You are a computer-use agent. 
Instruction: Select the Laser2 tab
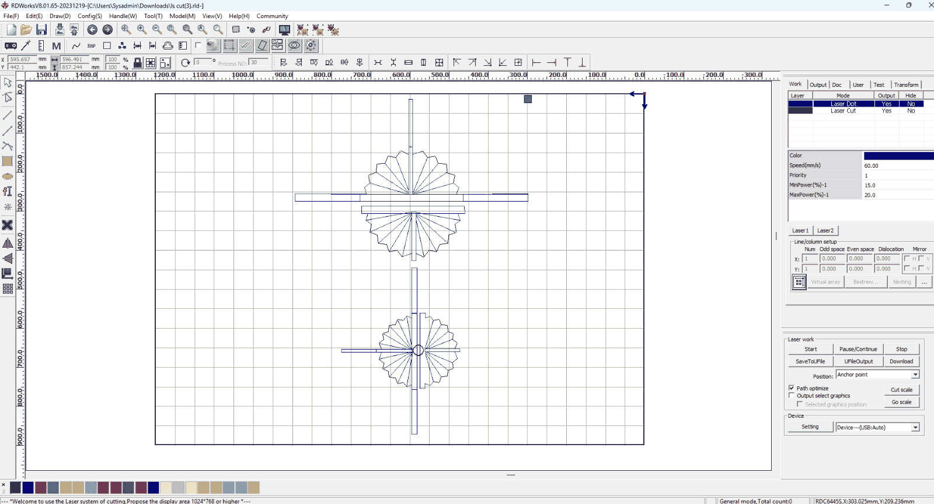[825, 230]
